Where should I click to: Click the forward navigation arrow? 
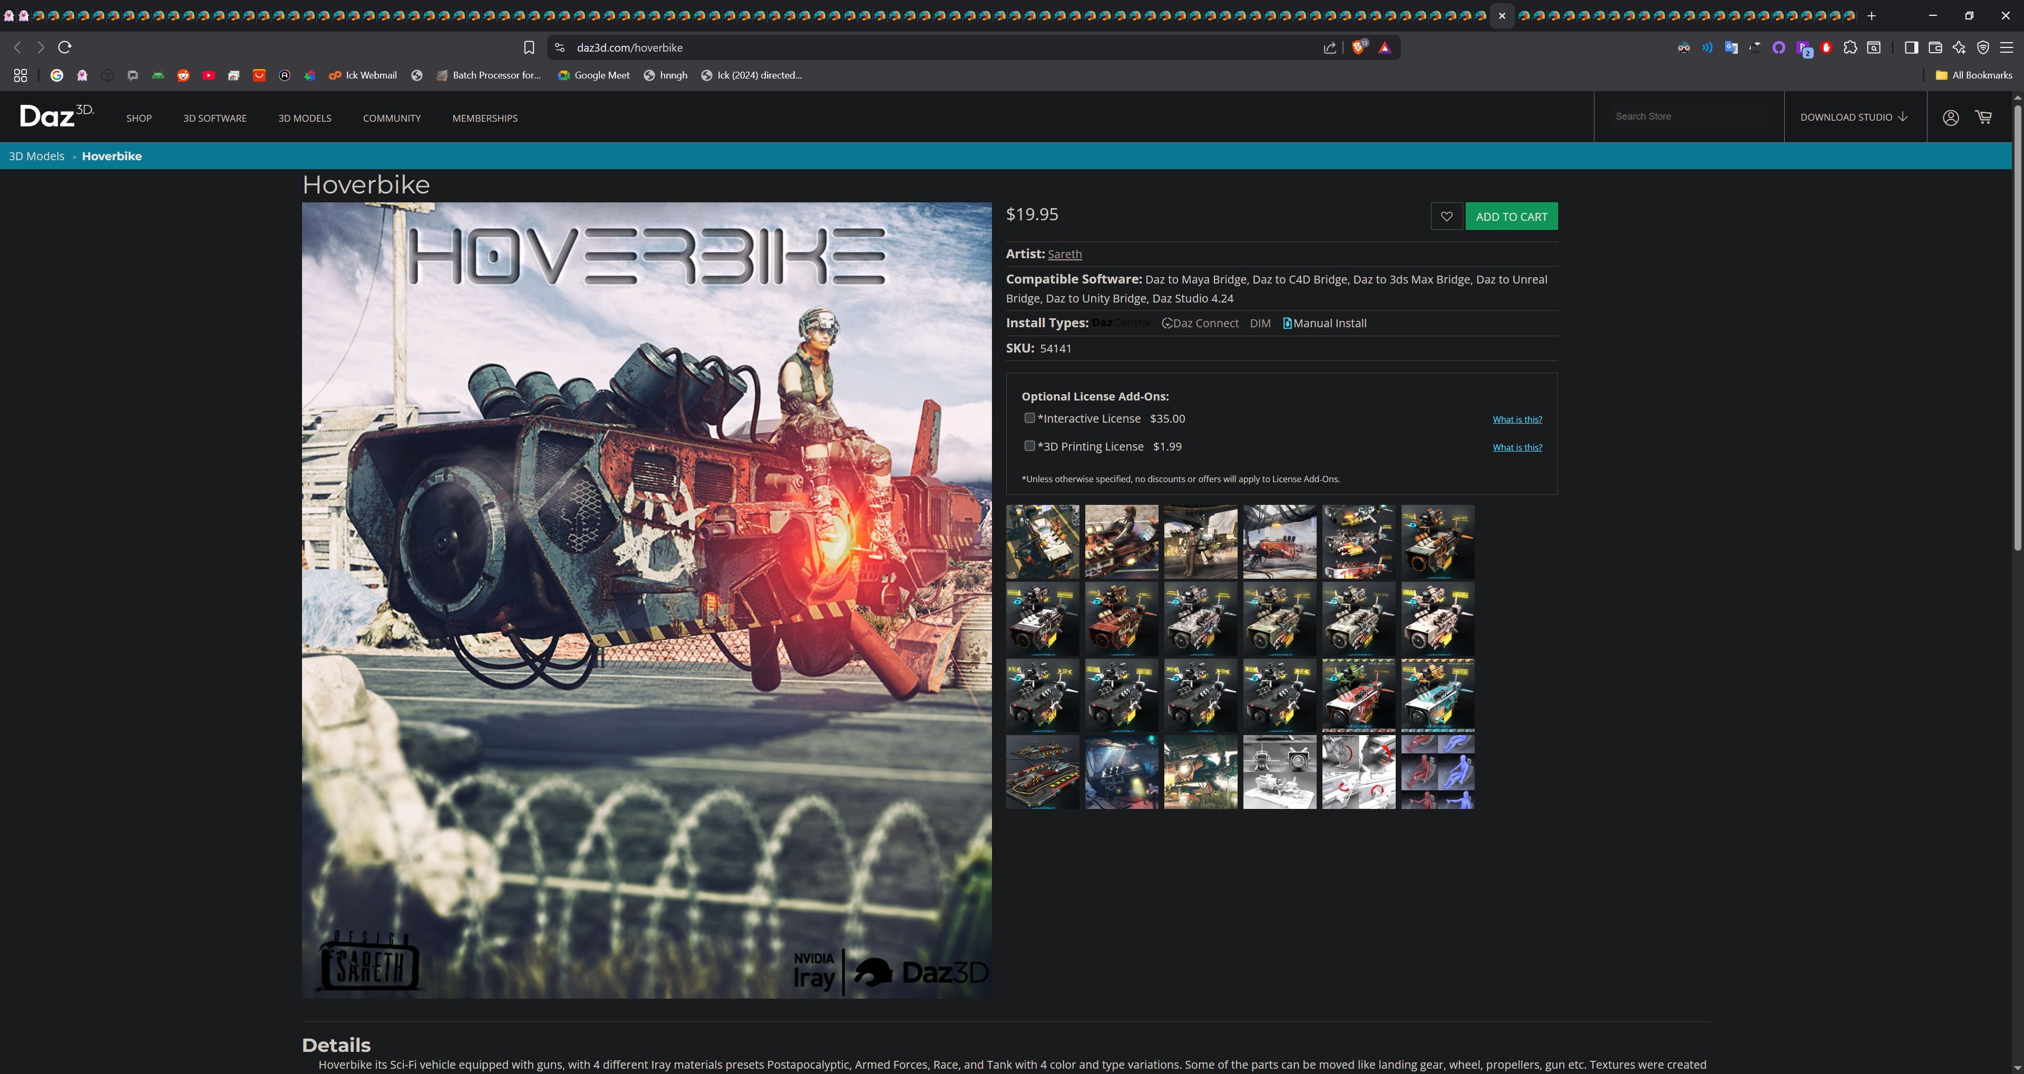41,47
